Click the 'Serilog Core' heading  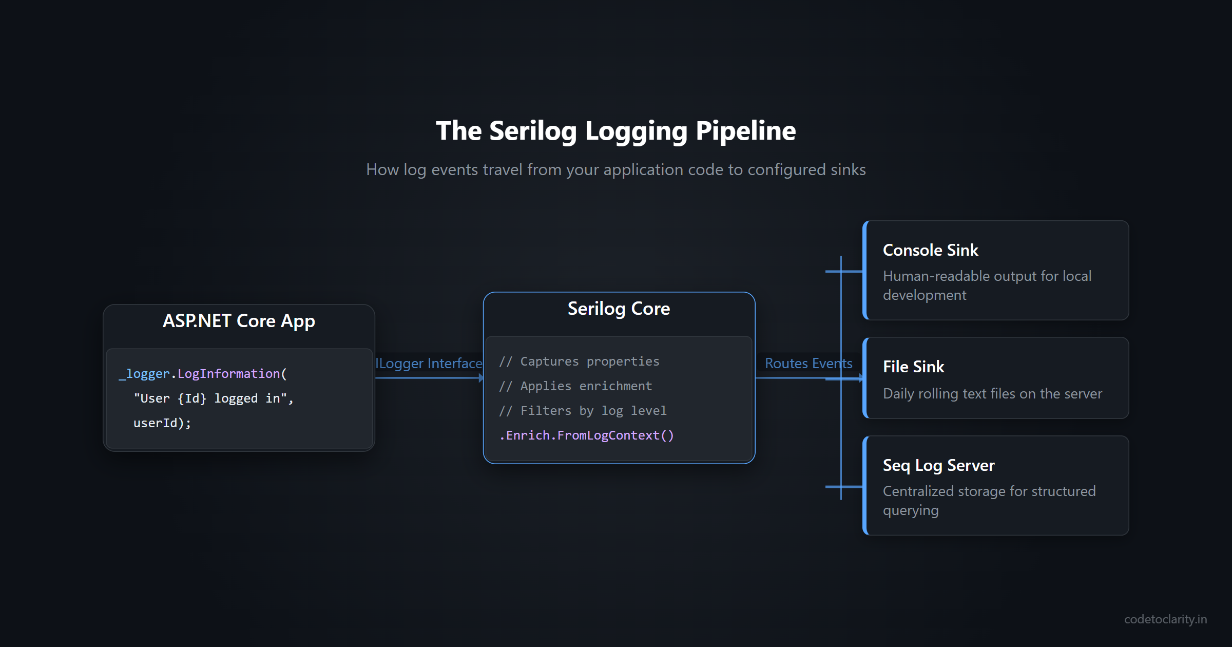tap(619, 309)
